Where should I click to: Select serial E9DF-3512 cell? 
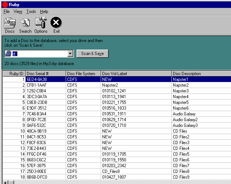46,108
